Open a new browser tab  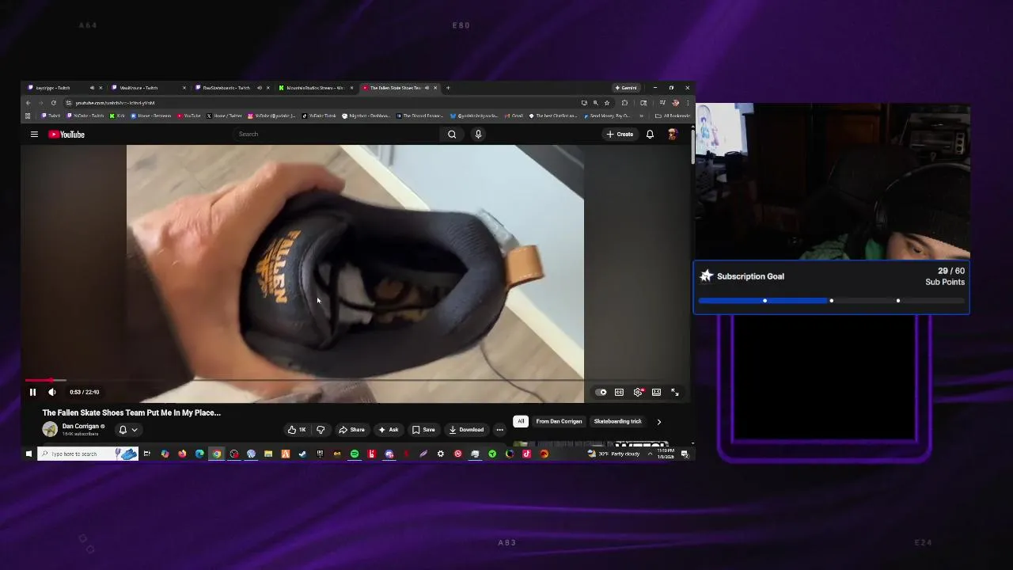(x=448, y=88)
